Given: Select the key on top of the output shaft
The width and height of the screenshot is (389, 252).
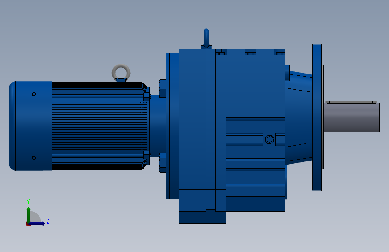Looking at the screenshot, I should (351, 102).
